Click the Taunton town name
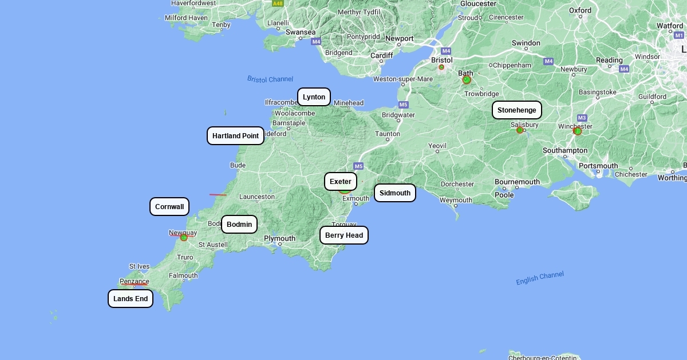The width and height of the screenshot is (687, 360). (x=388, y=134)
